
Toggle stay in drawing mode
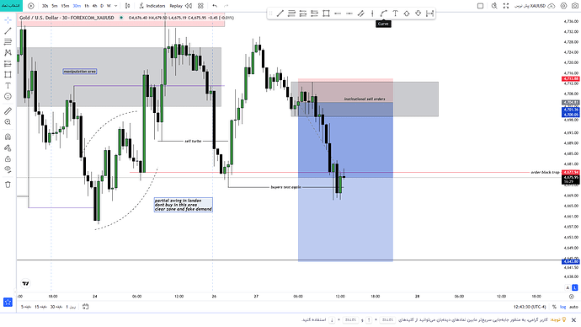click(8, 148)
